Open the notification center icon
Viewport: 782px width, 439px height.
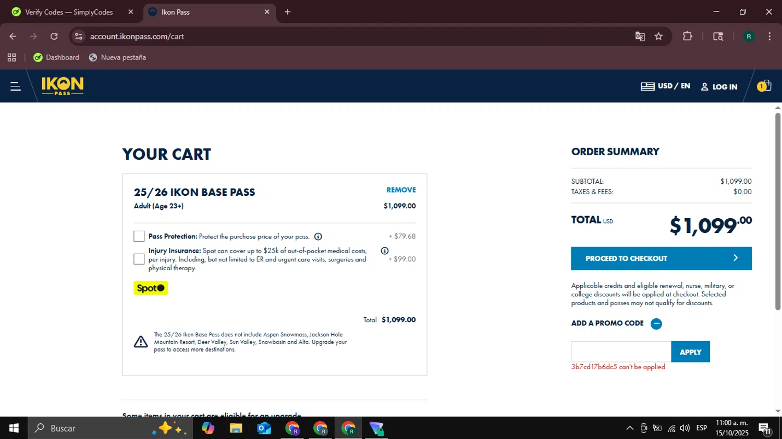pyautogui.click(x=765, y=428)
